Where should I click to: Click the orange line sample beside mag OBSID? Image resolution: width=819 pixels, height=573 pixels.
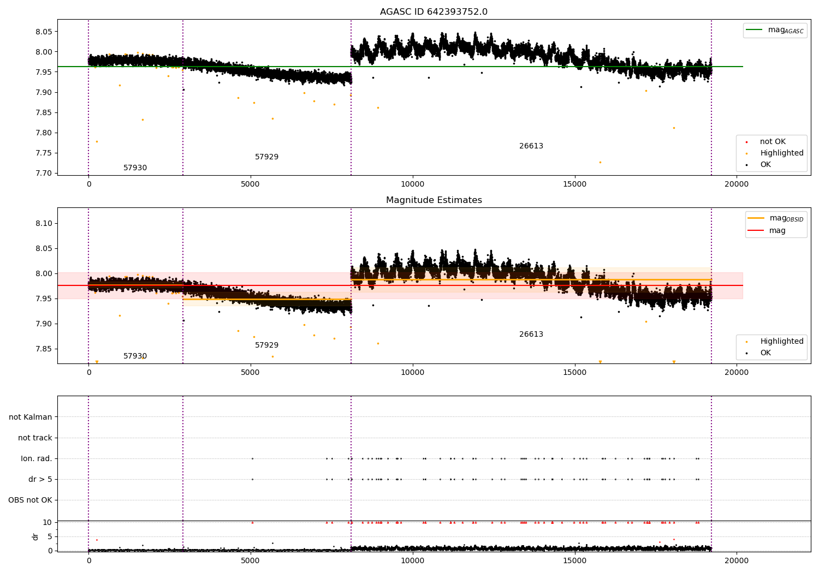coord(756,218)
